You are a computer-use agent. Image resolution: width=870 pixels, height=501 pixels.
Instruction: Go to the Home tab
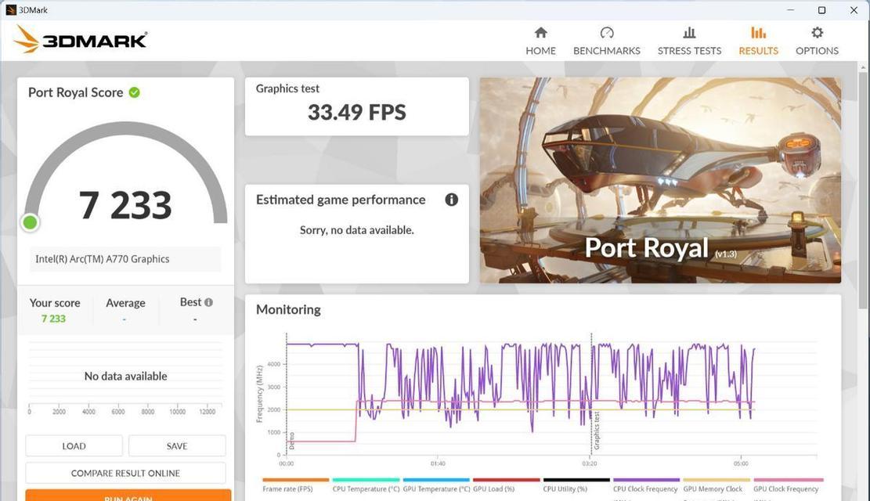tap(540, 41)
